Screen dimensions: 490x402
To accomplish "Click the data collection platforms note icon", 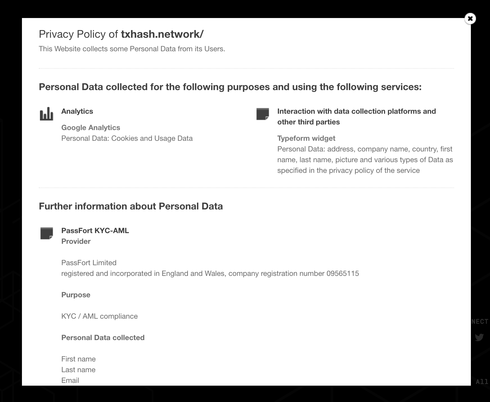I will (263, 114).
